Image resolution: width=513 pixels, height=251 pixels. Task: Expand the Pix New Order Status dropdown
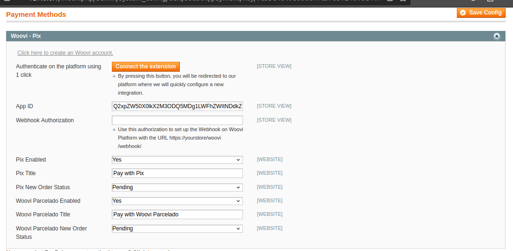tap(177, 187)
